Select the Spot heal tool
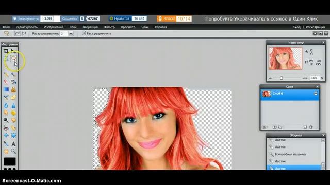 pyautogui.click(x=13, y=128)
